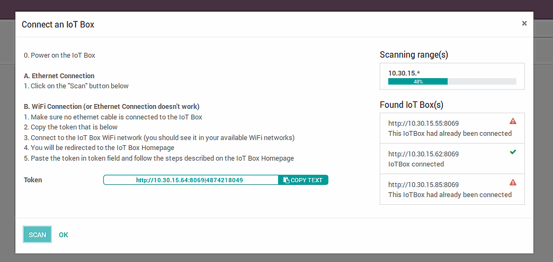Image resolution: width=553 pixels, height=262 pixels.
Task: Click the 48% scan progress bar
Action: [451, 81]
